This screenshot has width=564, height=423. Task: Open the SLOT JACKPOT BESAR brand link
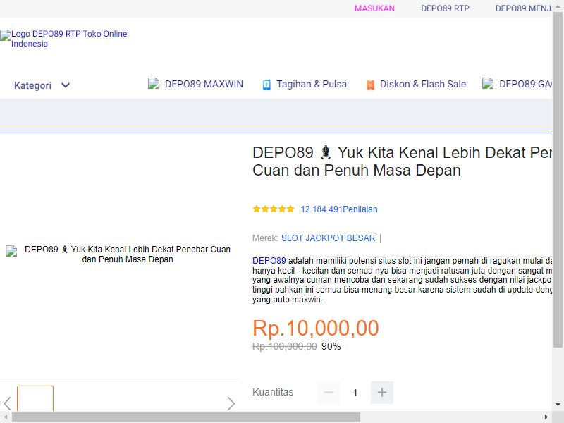tap(328, 238)
